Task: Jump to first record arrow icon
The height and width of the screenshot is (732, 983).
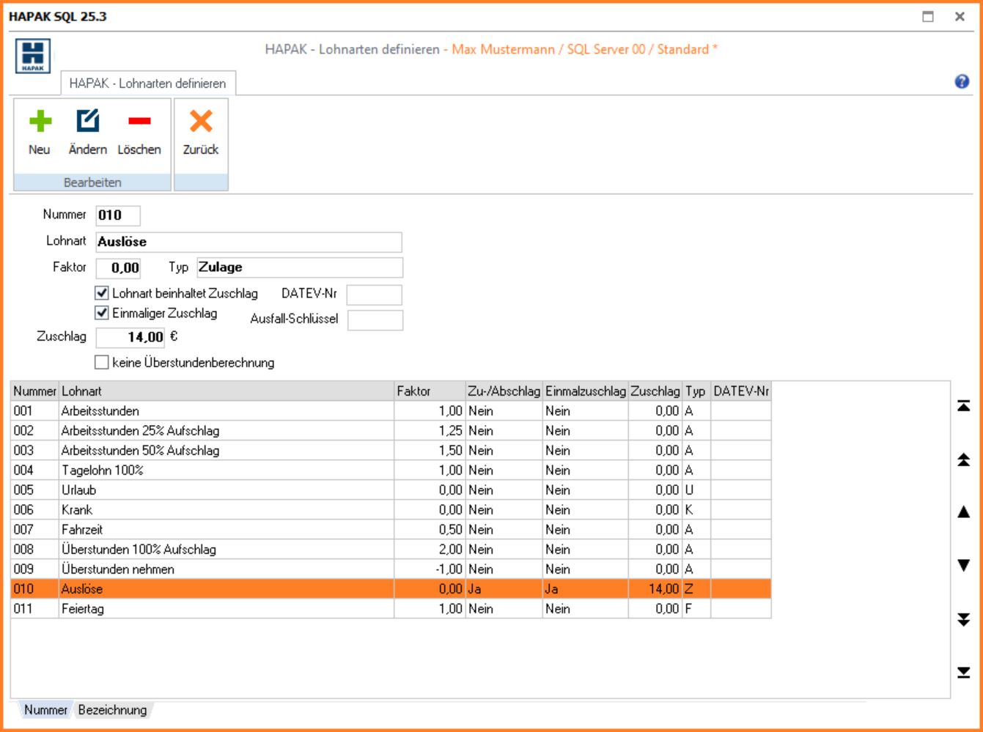Action: [964, 406]
